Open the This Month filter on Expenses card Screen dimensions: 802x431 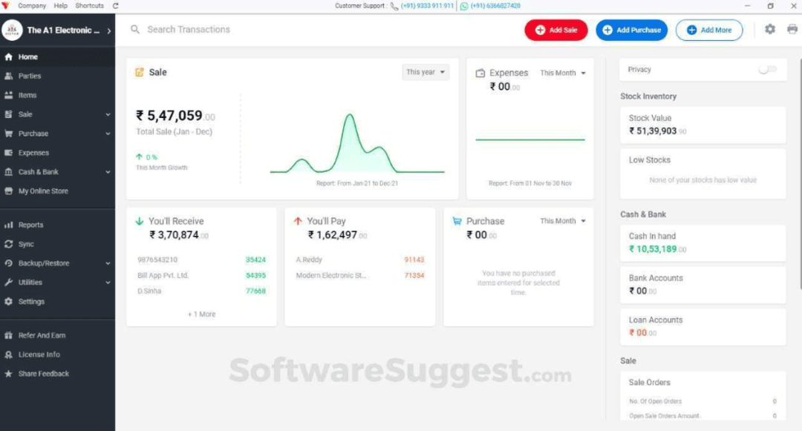coord(563,73)
